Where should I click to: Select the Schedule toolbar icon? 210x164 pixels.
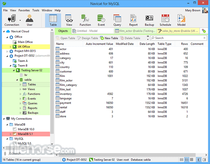pos(165,20)
